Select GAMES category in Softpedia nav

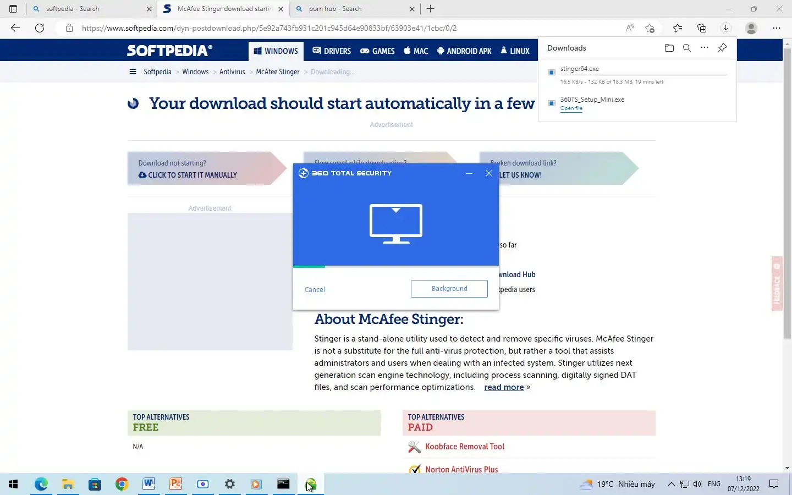click(377, 51)
